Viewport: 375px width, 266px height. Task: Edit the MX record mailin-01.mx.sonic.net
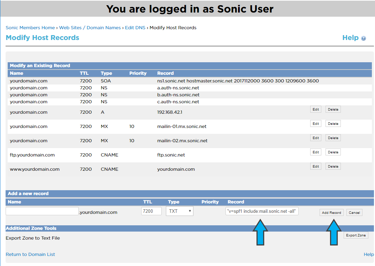tap(315, 123)
